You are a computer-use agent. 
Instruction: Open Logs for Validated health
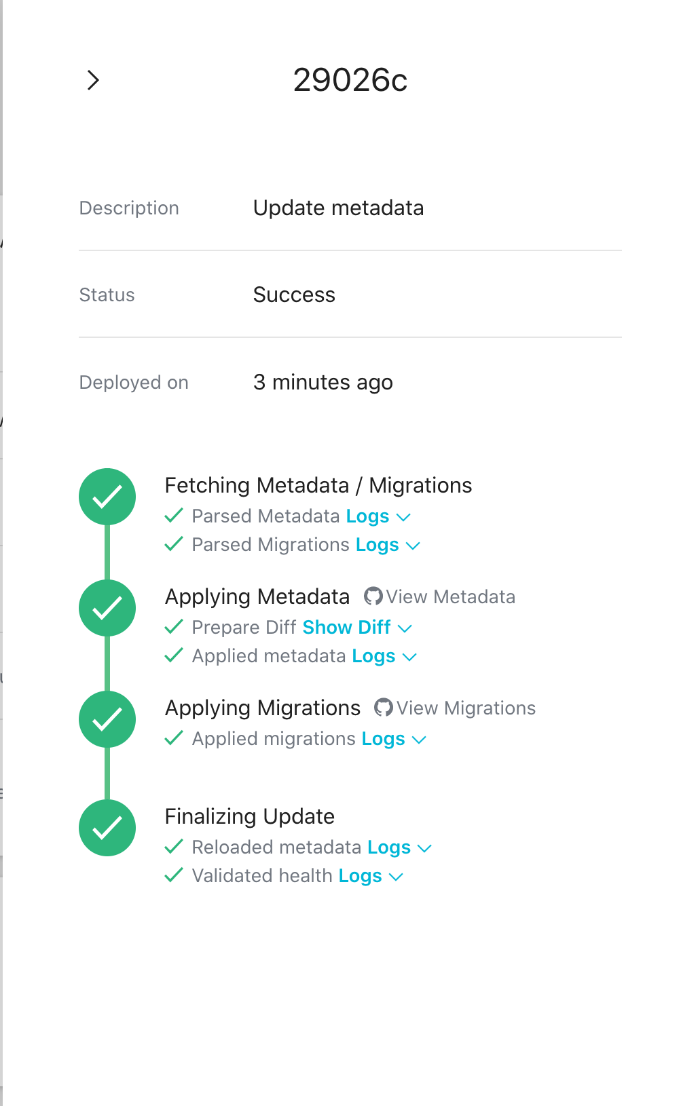coord(360,876)
